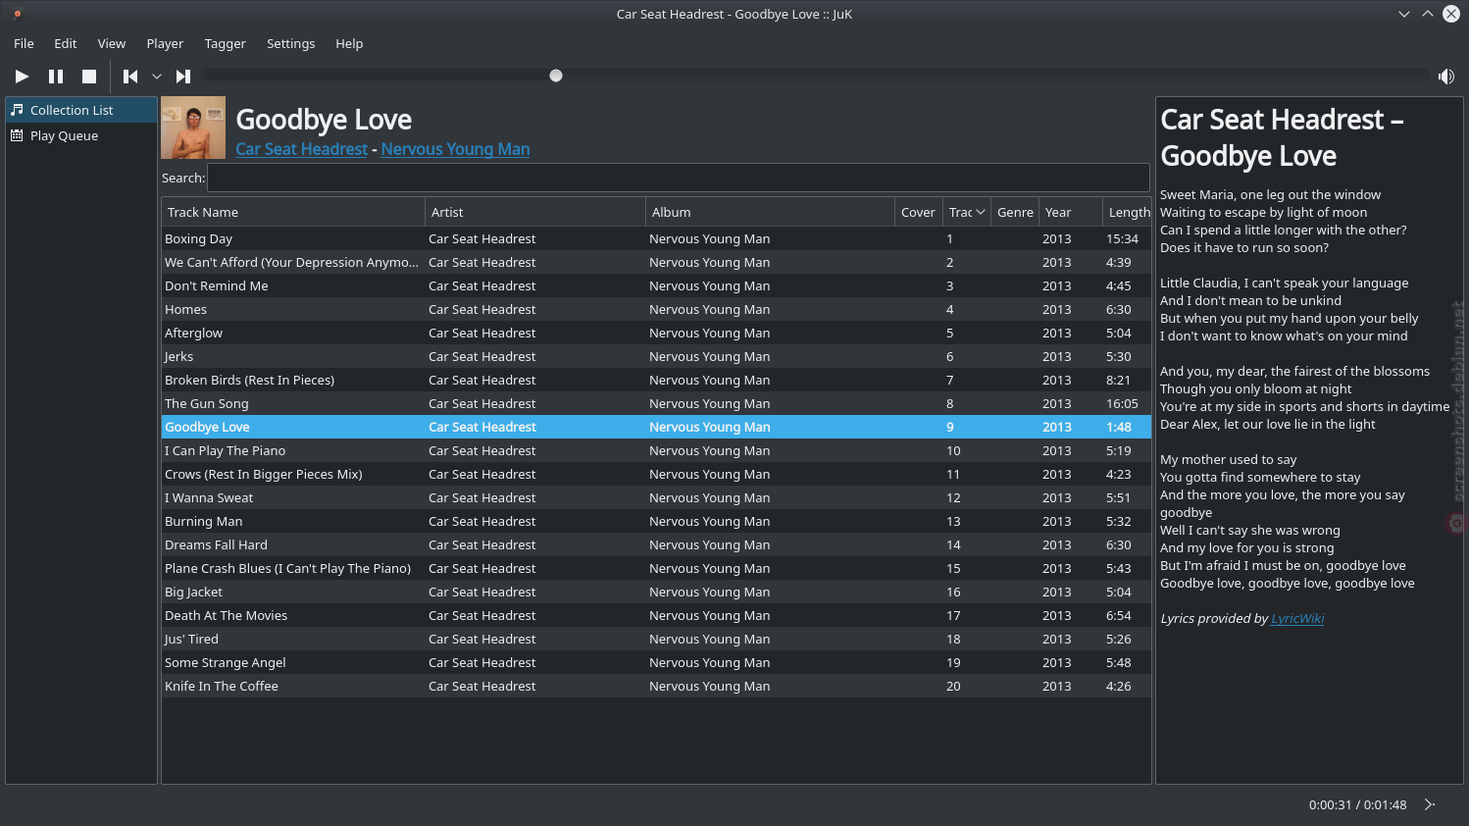This screenshot has height=826, width=1469.
Task: Select Play Queue in sidebar
Action: click(81, 135)
